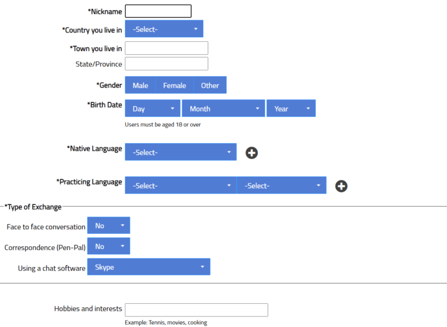Change Face to face conversation setting
This screenshot has width=447, height=327.
pos(109,226)
